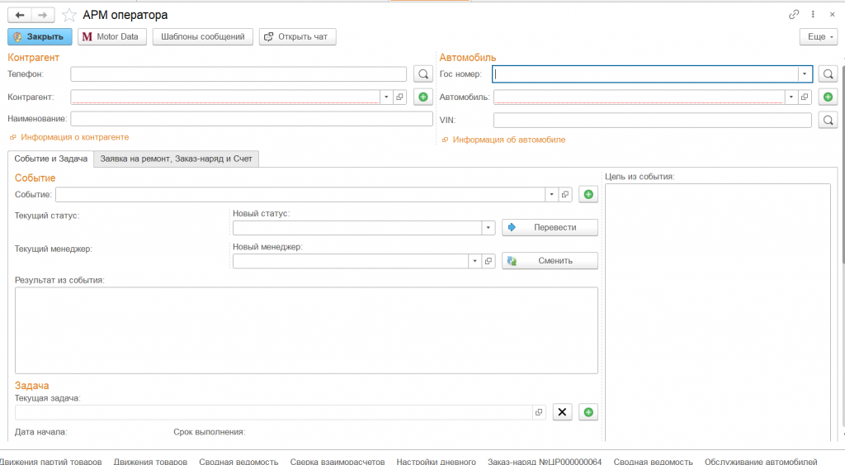Image resolution: width=845 pixels, height=465 pixels.
Task: Open the Еще menu
Action: [818, 37]
